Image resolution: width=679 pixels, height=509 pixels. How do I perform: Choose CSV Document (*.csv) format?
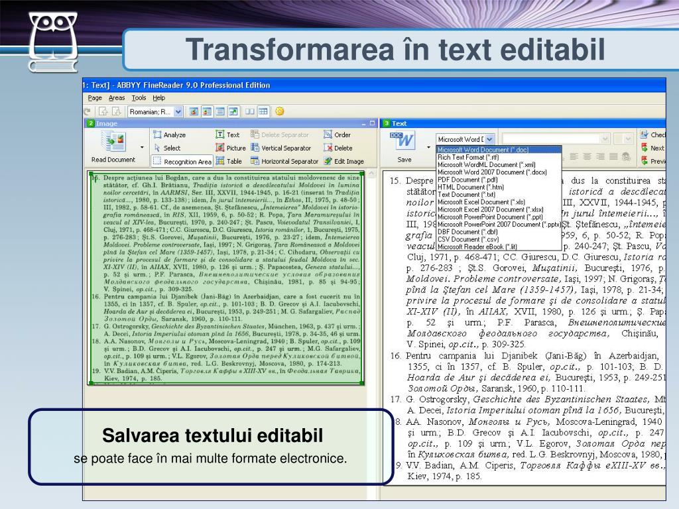pyautogui.click(x=499, y=239)
